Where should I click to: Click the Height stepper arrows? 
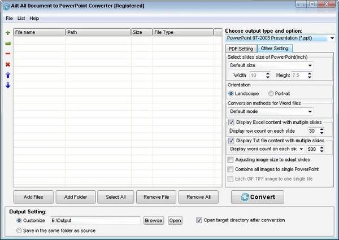pos(310,75)
